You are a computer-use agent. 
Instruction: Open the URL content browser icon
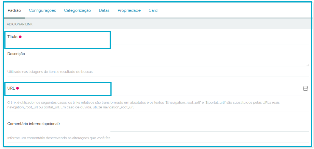(305, 89)
